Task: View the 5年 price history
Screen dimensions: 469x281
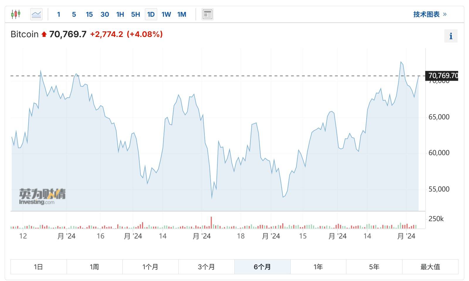Action: coord(374,267)
